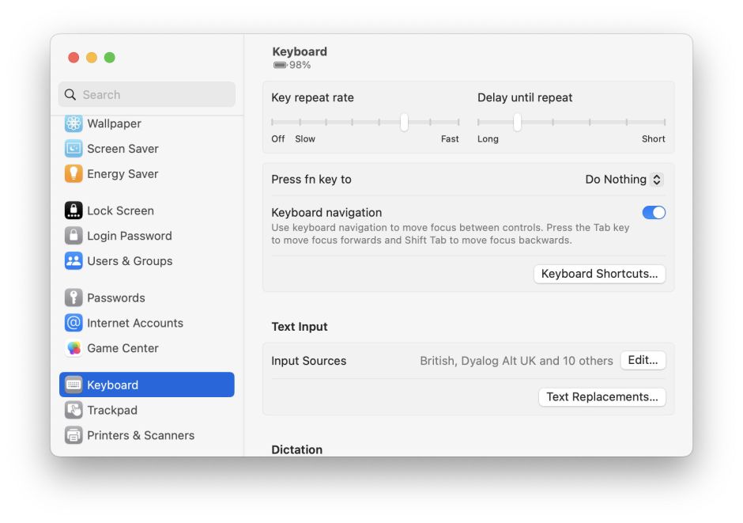This screenshot has height=523, width=743.
Task: Go to Printers & Scanners pane
Action: [140, 435]
